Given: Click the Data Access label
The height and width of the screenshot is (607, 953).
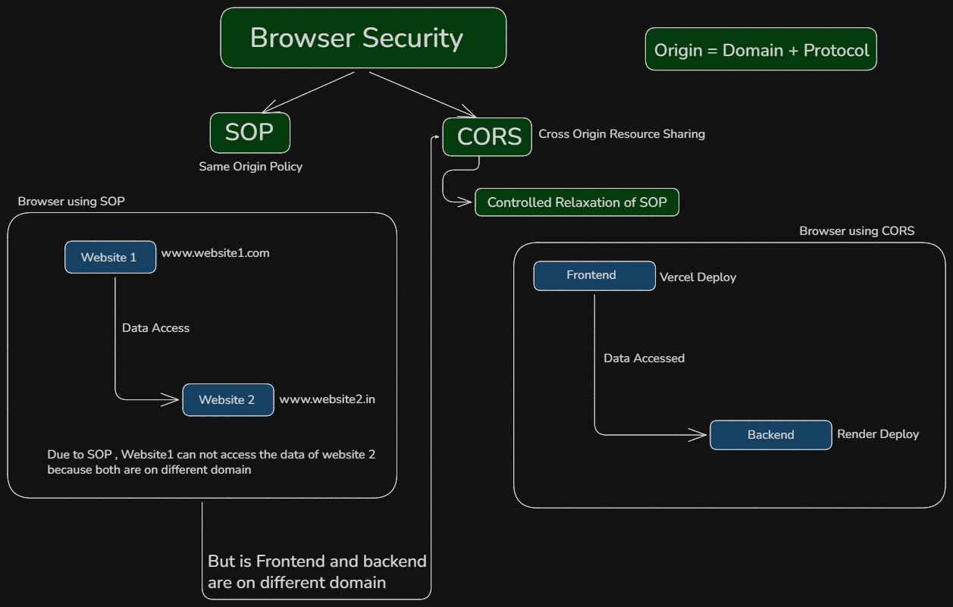Looking at the screenshot, I should point(155,328).
